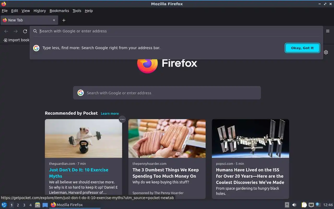Open the file manager taskbar icon
The image size is (334, 209).
pos(38,205)
